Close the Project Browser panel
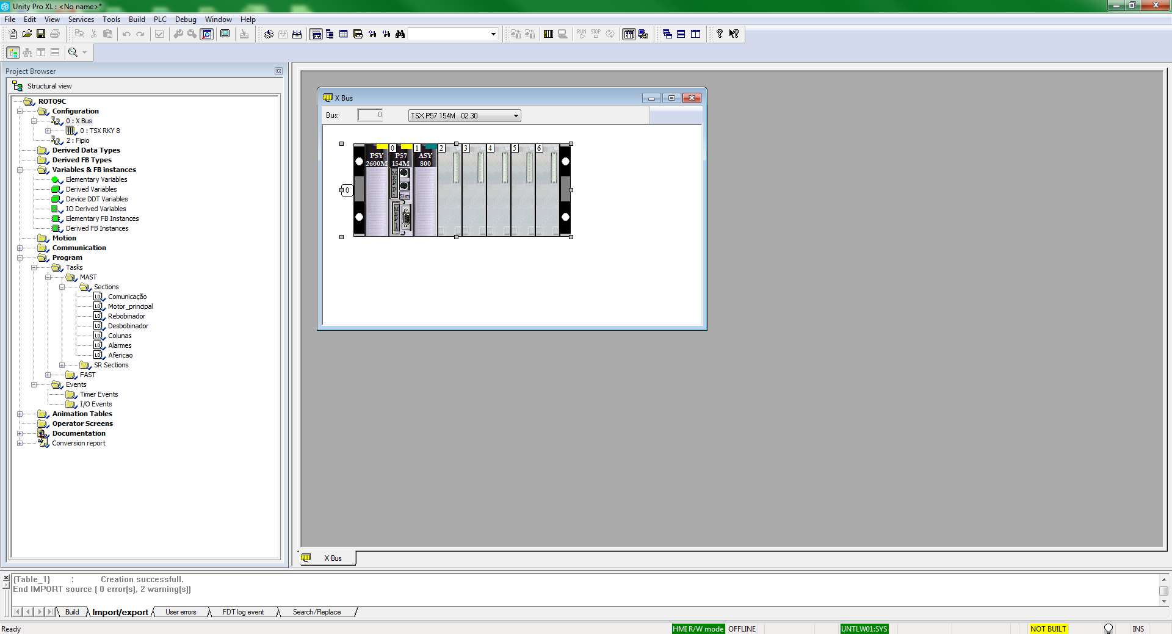The width and height of the screenshot is (1172, 634). (278, 71)
